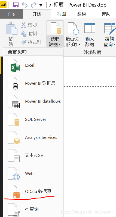
Task: Open the File tab
Action: (x=11, y=14)
